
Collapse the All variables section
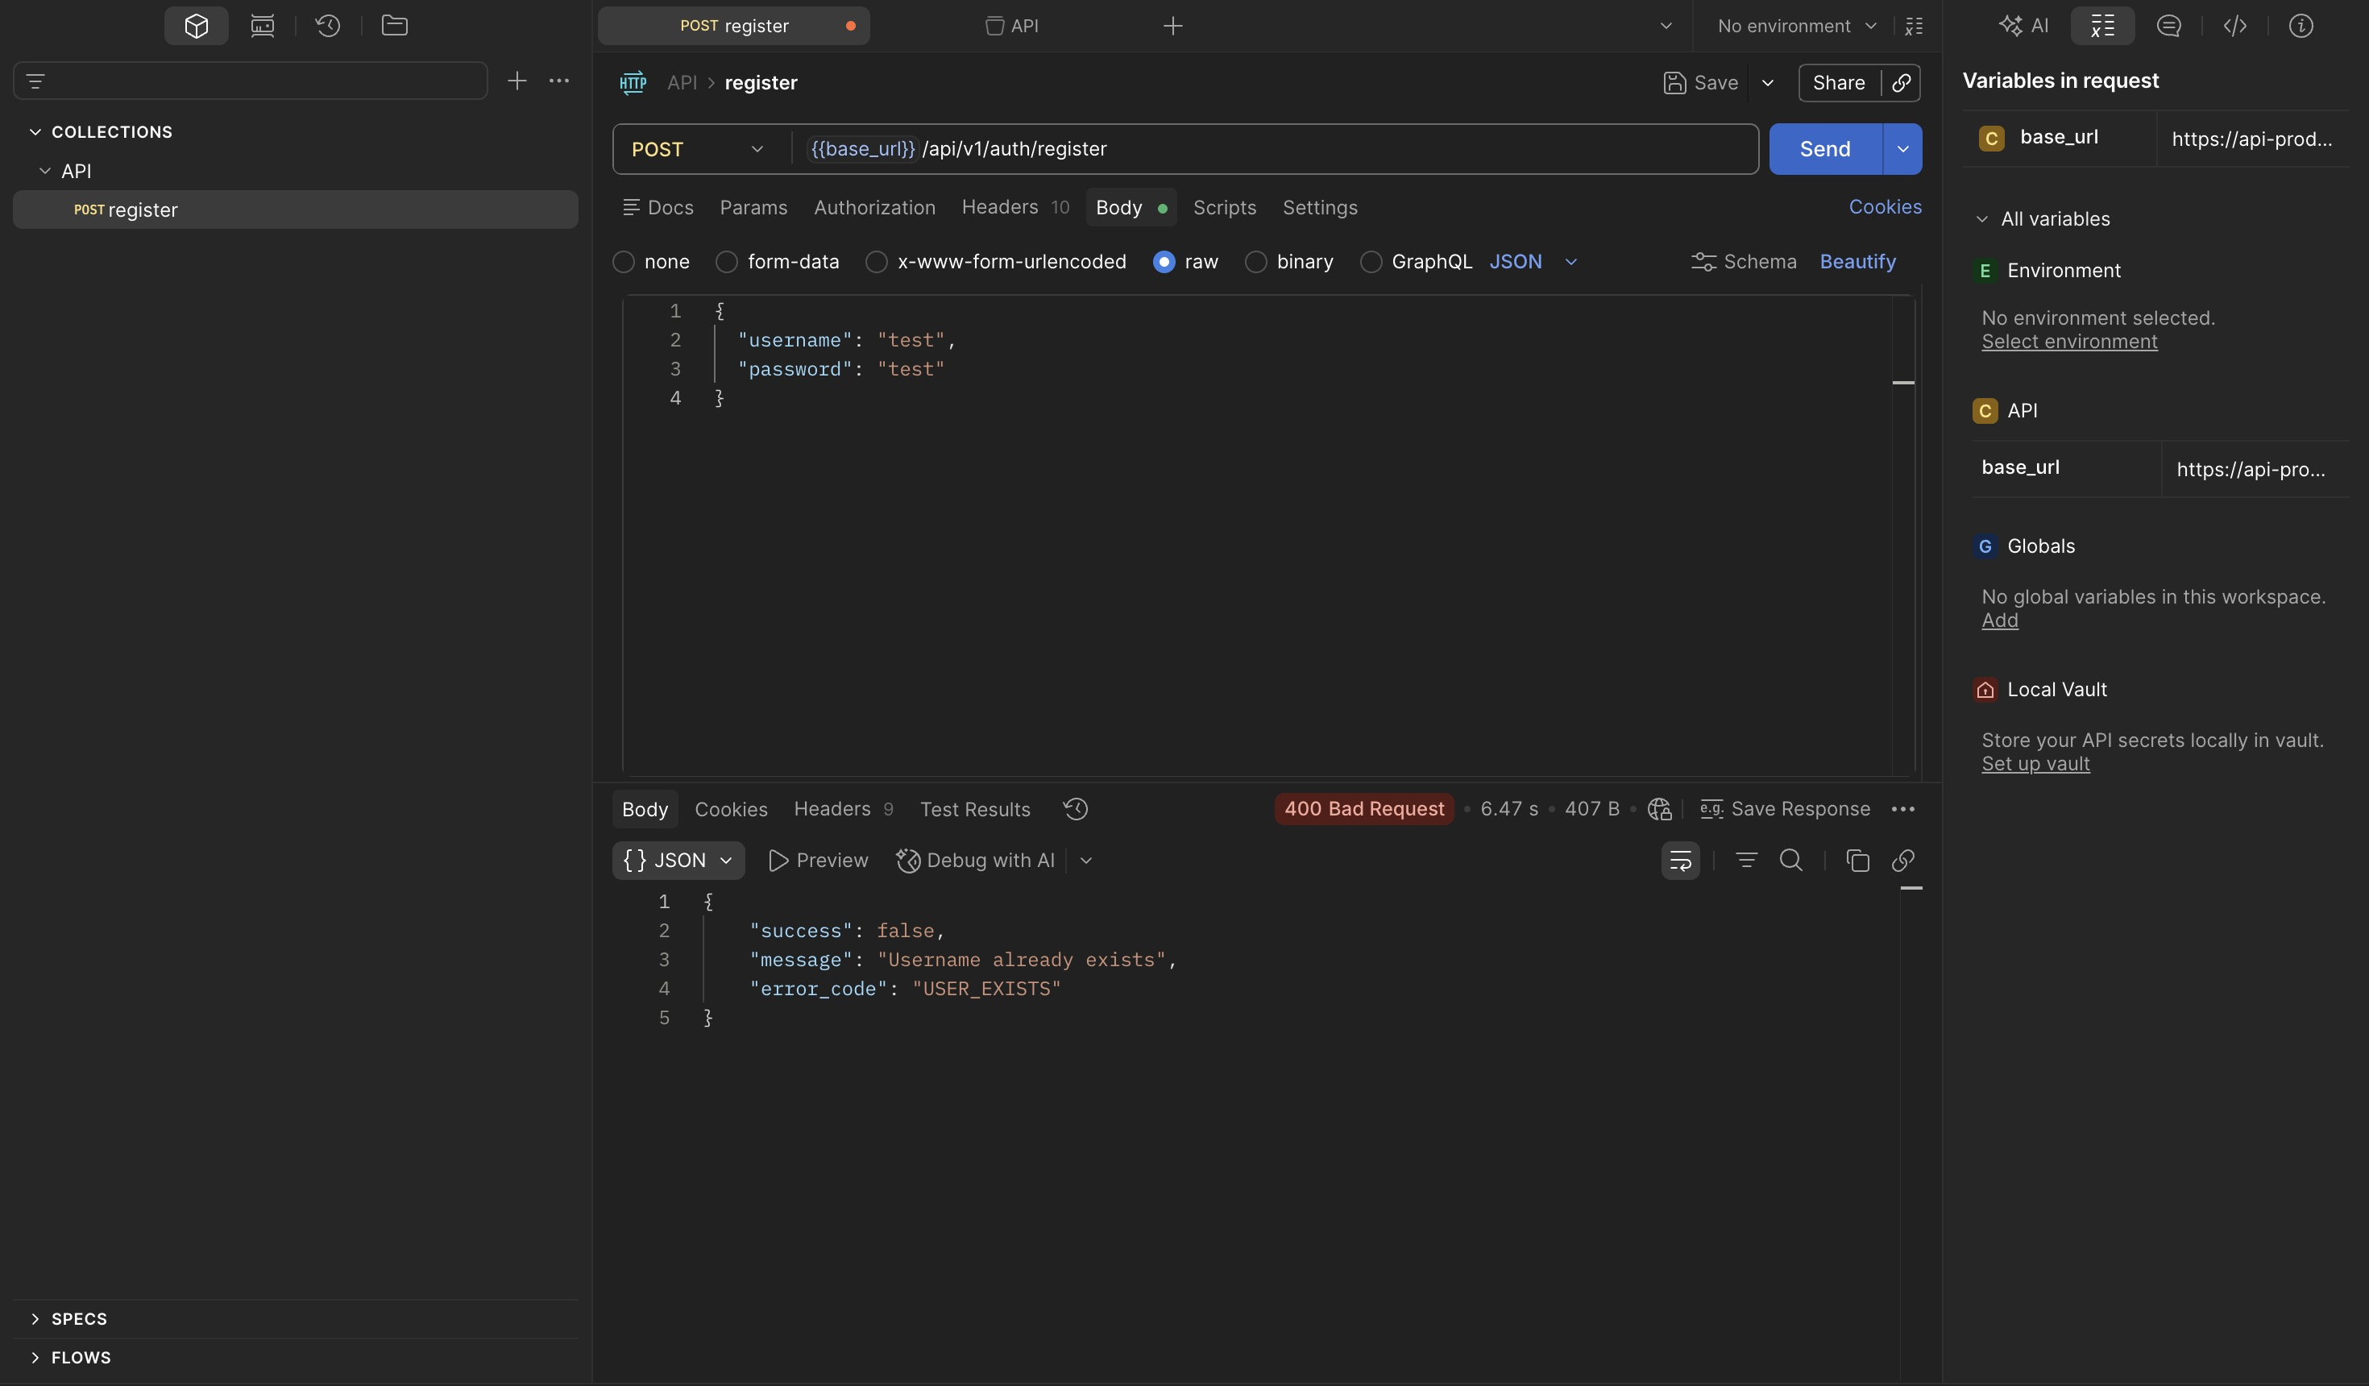1981,219
